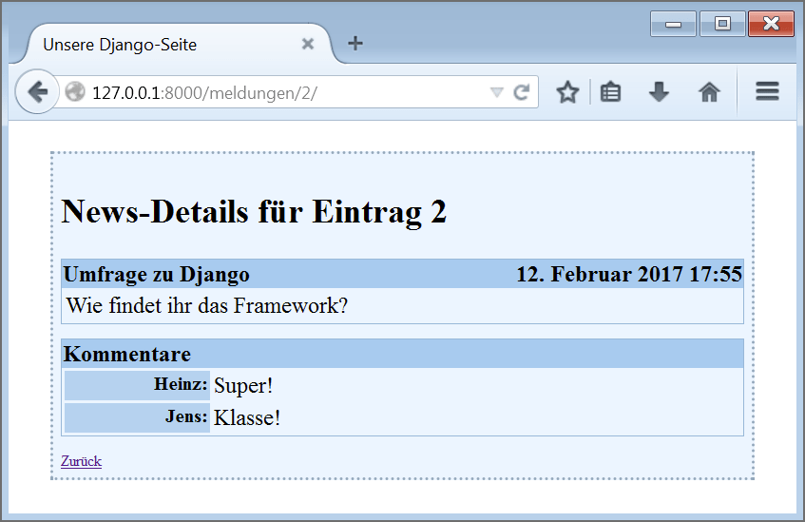Screen dimensions: 805x522
Task: Open a new tab with plus button
Action: [x=355, y=44]
